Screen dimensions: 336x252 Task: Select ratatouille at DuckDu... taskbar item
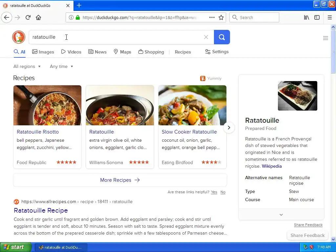61,247
